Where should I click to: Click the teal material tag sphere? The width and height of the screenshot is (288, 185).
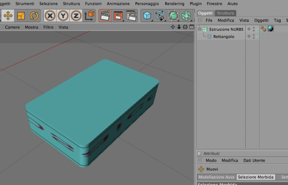coord(270,29)
